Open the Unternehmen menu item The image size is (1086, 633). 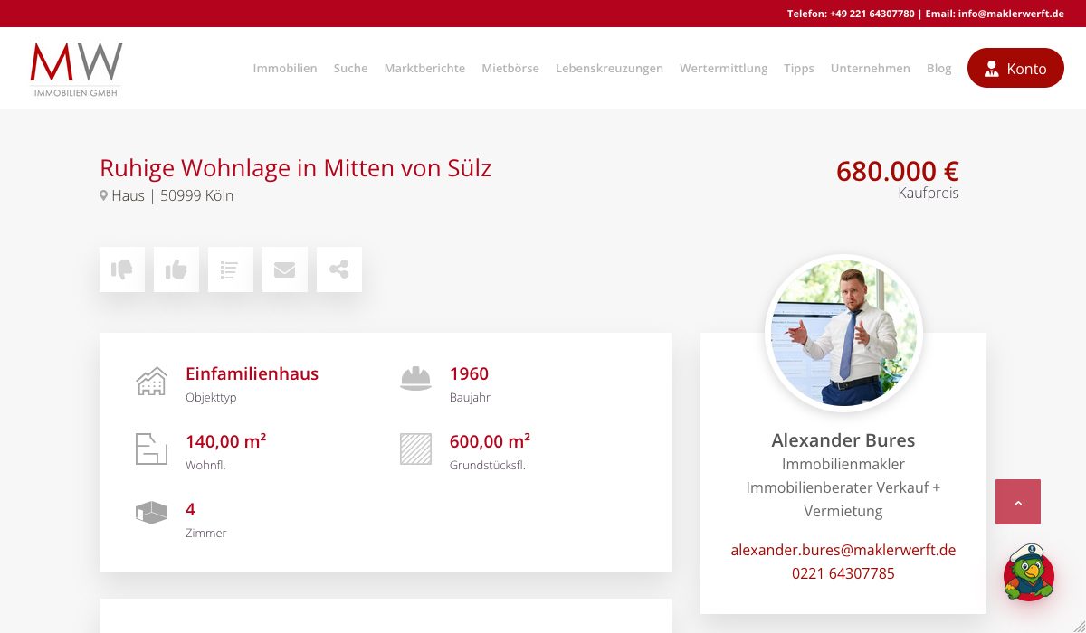point(871,68)
